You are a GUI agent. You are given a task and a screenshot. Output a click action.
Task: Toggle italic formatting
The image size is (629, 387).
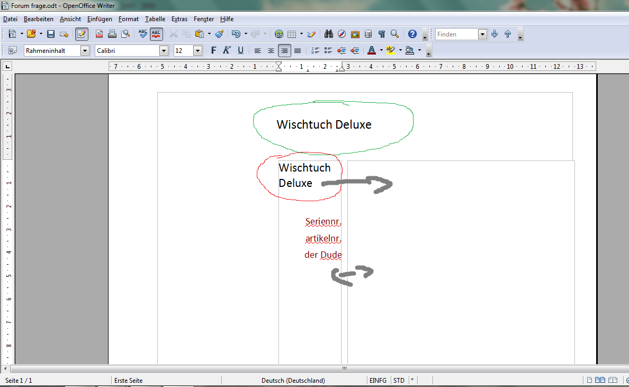pos(227,50)
